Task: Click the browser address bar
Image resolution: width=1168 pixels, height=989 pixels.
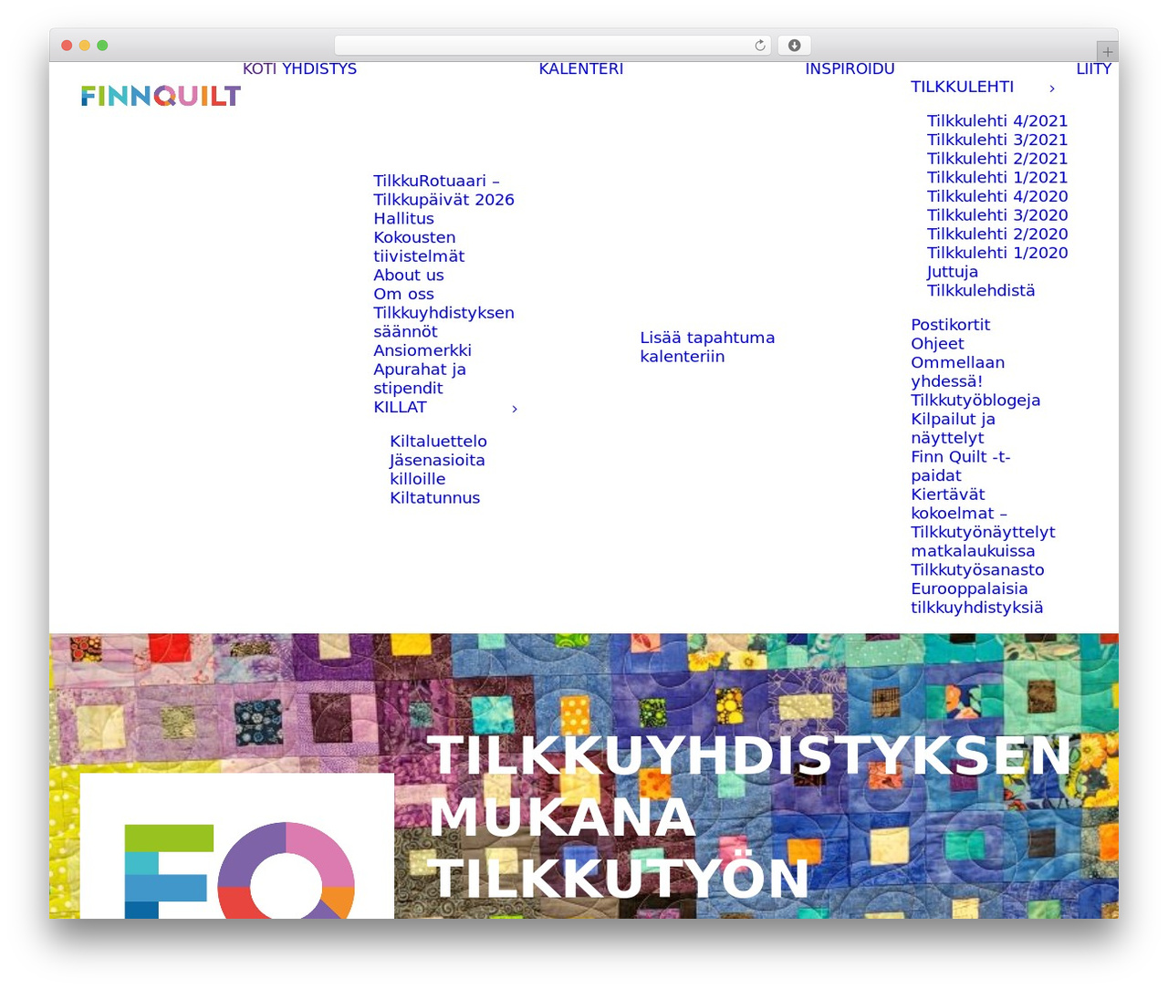Action: click(x=553, y=46)
